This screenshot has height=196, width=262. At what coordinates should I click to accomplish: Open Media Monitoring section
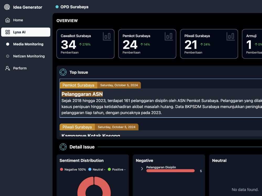[26, 44]
